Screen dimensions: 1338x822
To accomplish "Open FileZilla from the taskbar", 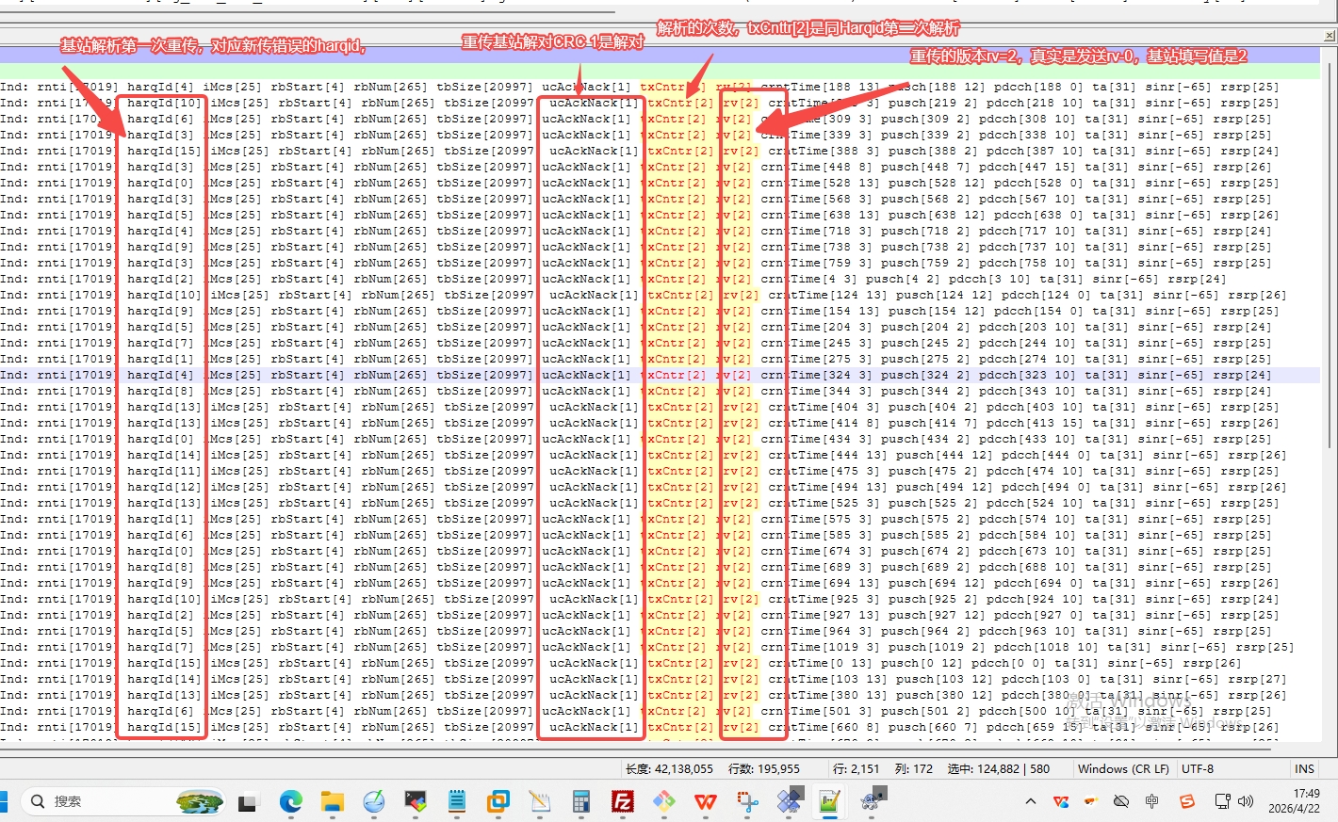I will point(622,801).
